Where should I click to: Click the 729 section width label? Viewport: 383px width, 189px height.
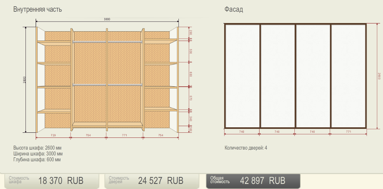point(53,135)
